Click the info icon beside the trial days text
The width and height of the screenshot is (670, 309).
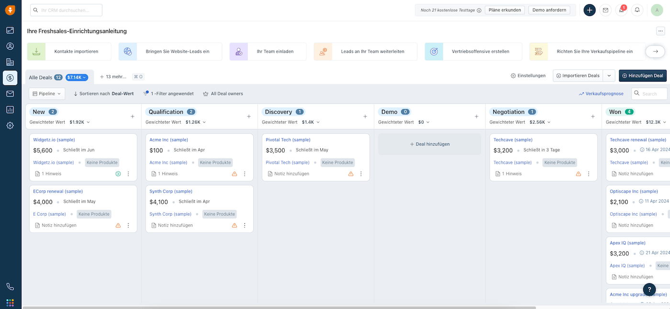pos(479,10)
